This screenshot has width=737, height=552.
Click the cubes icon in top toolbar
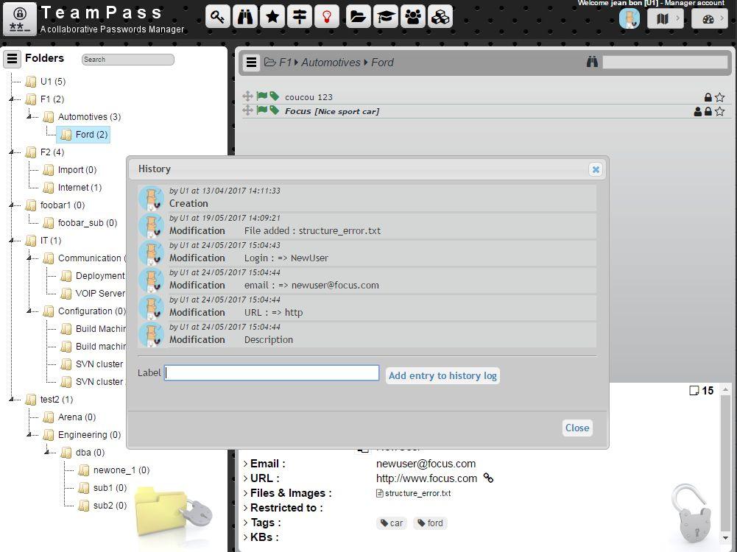coord(440,17)
